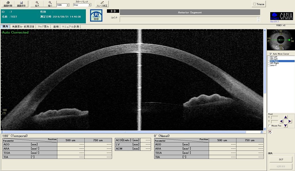The height and width of the screenshot is (171, 295).
Task: Click the Auto Corrected label on image
Action: point(15,32)
